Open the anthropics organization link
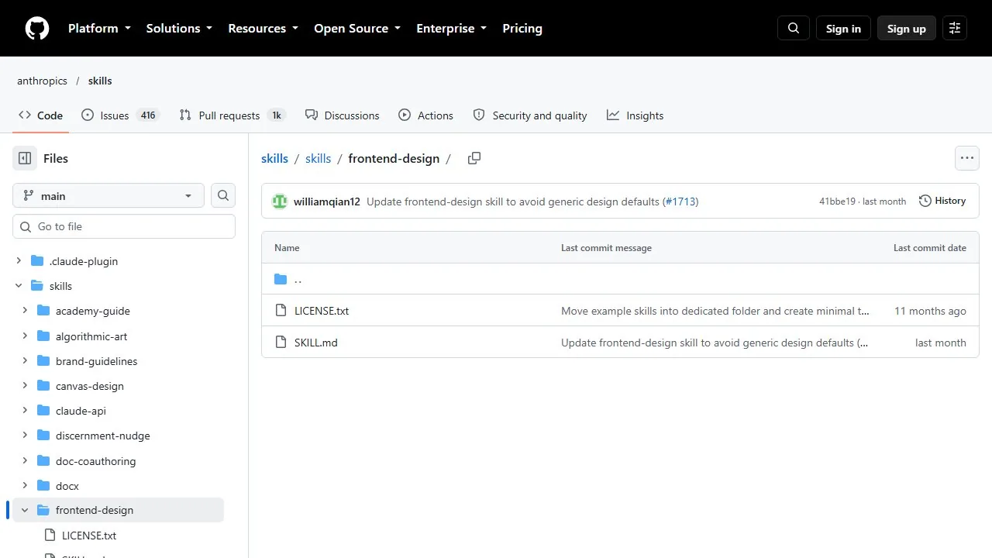The width and height of the screenshot is (992, 558). [x=42, y=81]
